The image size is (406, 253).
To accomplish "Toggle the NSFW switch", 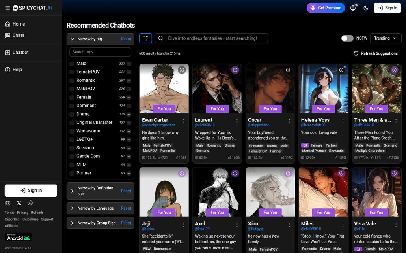I will pos(347,38).
